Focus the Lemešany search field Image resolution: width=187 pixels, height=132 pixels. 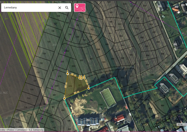tap(30, 7)
